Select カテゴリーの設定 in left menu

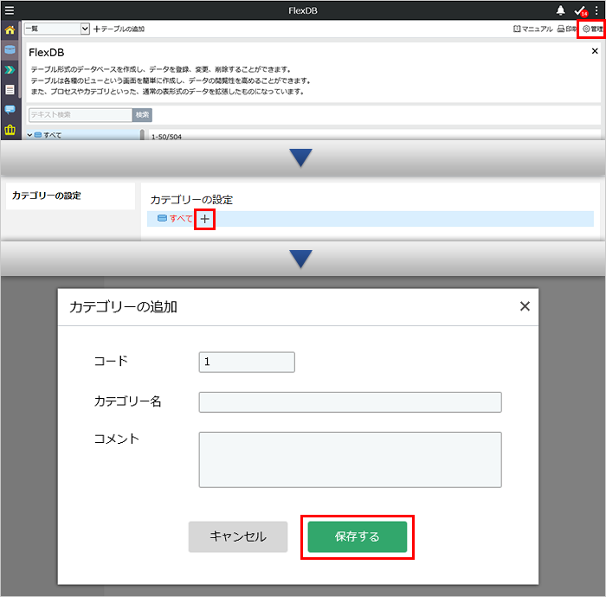pyautogui.click(x=47, y=196)
